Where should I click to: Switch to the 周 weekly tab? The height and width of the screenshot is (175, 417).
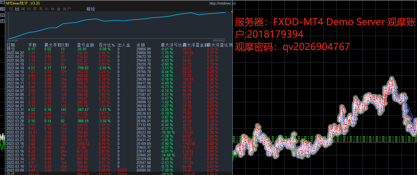(23, 9)
